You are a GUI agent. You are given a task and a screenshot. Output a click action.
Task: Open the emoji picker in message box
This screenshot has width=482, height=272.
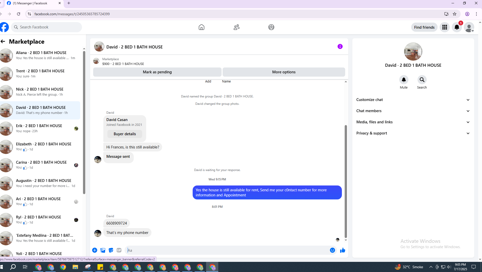point(333,250)
